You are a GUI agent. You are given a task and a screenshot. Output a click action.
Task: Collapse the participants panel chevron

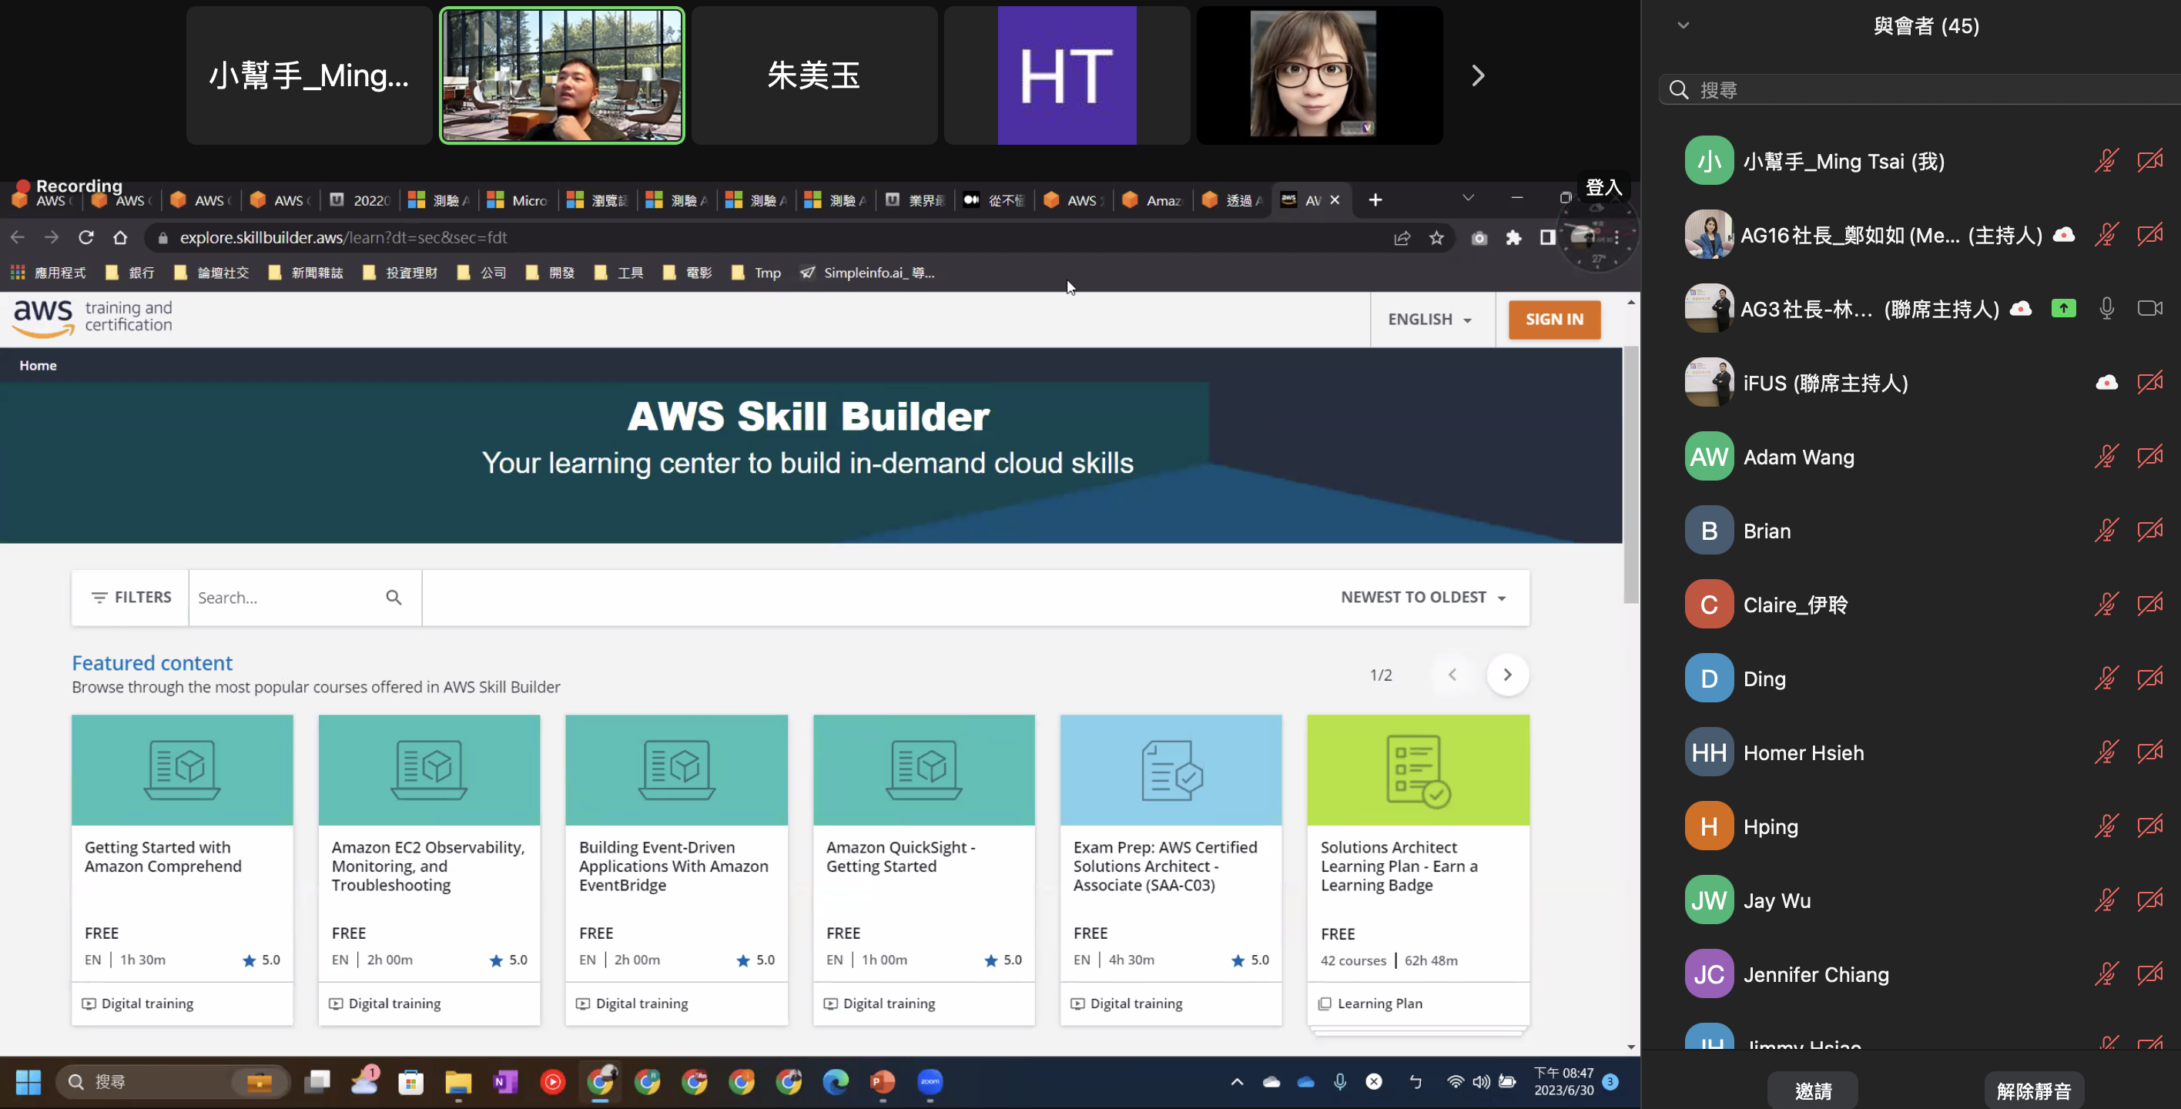click(1683, 25)
